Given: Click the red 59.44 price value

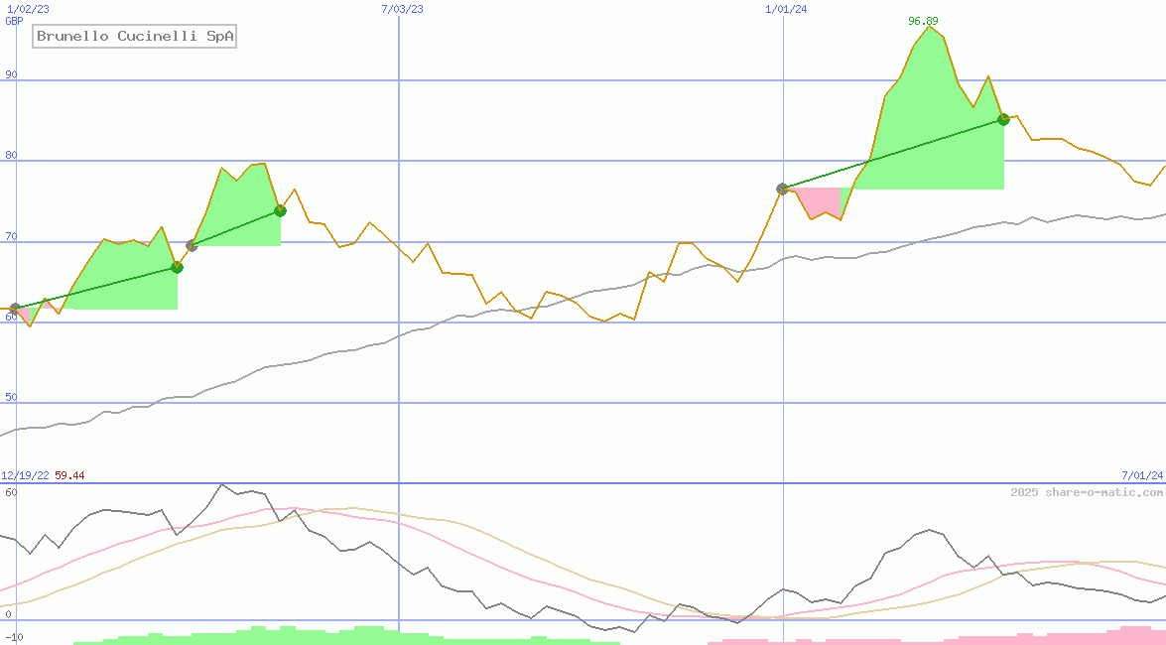Looking at the screenshot, I should point(69,476).
